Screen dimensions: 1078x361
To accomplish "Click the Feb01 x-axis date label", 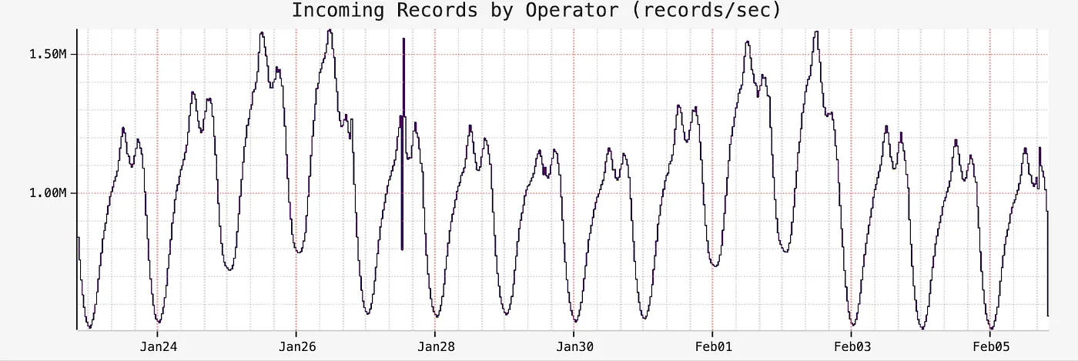I will tap(712, 347).
